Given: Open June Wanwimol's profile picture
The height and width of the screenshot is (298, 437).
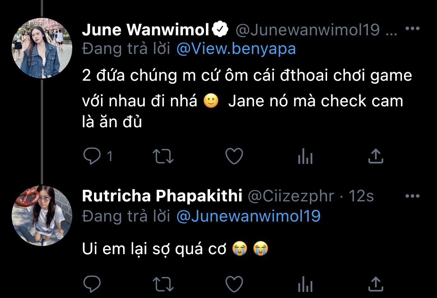Looking at the screenshot, I should point(42,48).
